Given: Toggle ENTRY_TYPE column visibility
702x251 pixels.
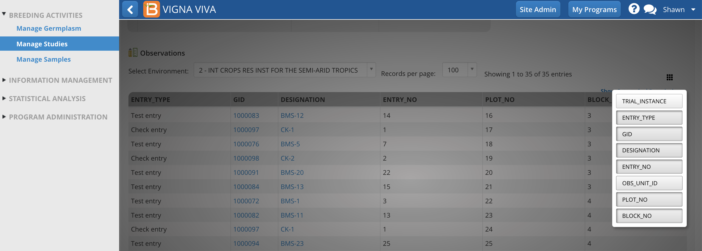Looking at the screenshot, I should click(x=649, y=118).
